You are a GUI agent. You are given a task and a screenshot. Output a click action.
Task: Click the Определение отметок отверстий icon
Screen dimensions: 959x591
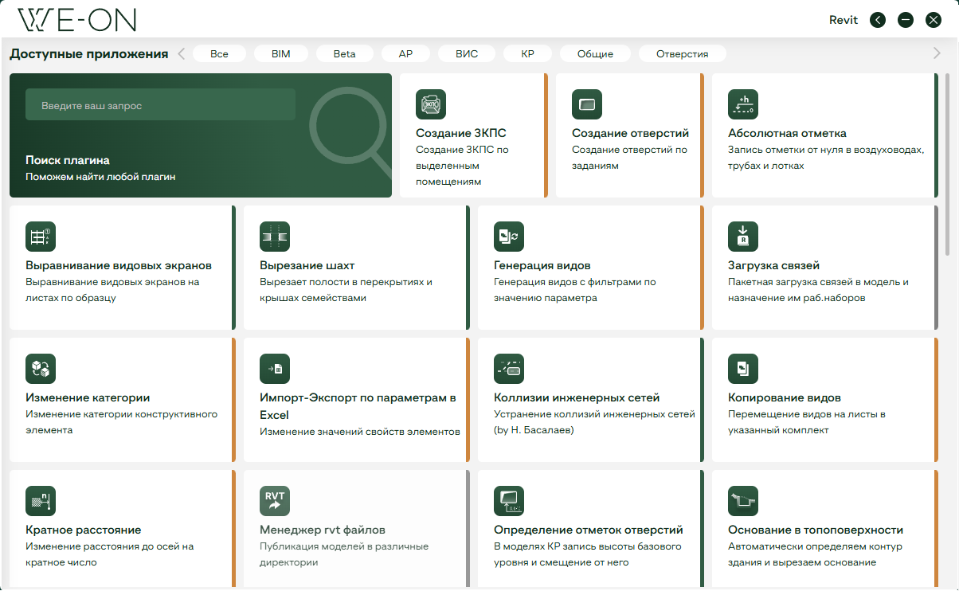click(509, 501)
